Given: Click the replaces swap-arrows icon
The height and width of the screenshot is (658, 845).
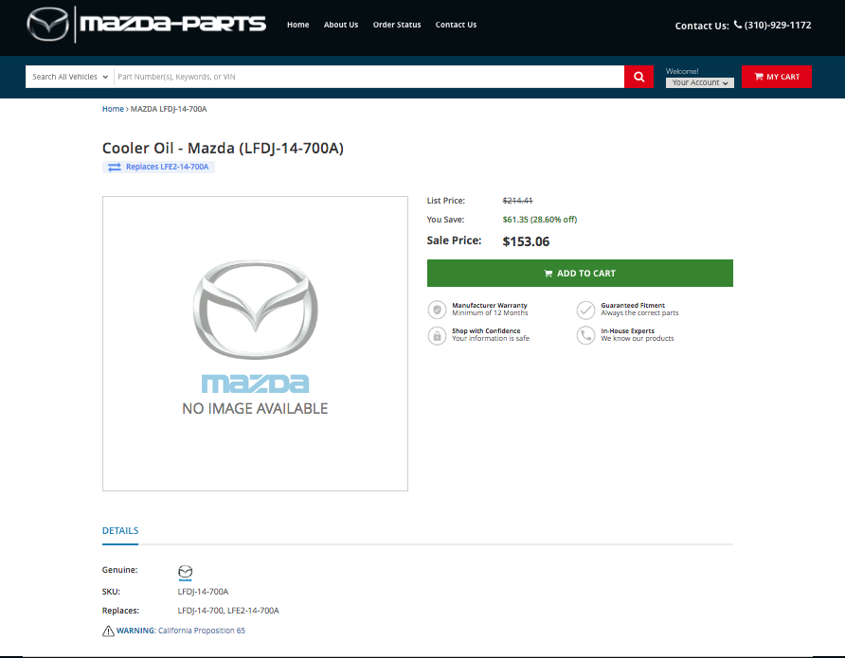Looking at the screenshot, I should 115,167.
